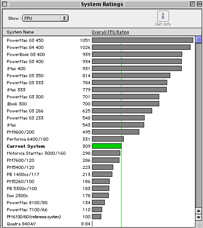
Task: Select the PowerBook G3 400 row
Action: click(x=99, y=54)
